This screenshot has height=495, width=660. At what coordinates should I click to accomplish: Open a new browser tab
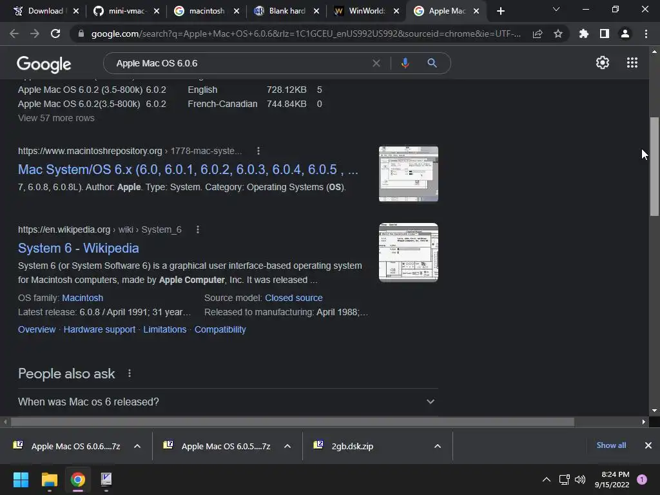pos(500,11)
